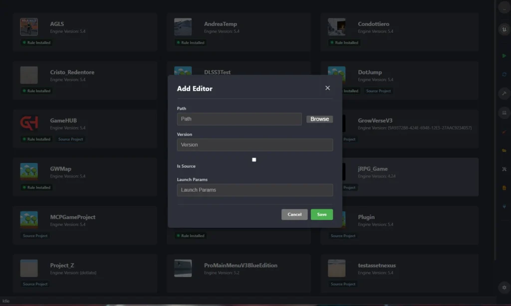Viewport: 511px width, 306px height.
Task: Select the hammer build icon in sidebar
Action: point(504,93)
